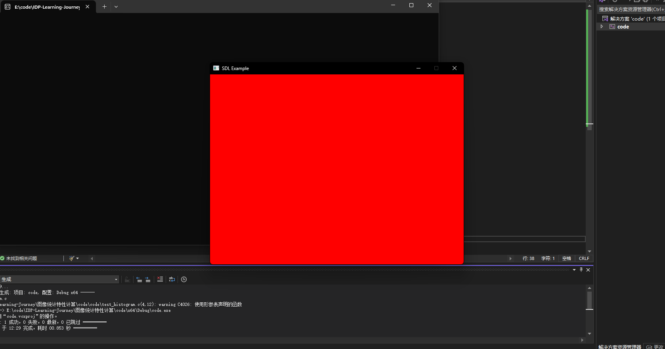
Task: Click the green no-issues checkmark icon
Action: (x=2, y=258)
